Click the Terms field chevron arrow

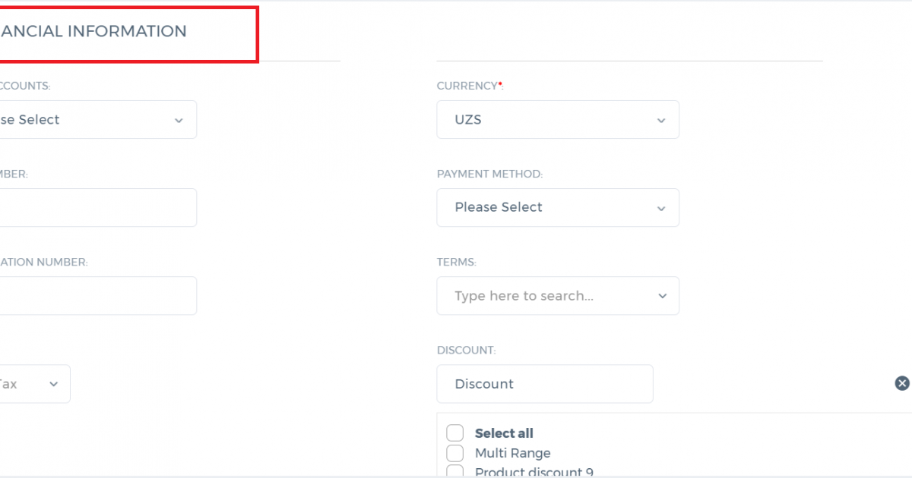(x=661, y=297)
